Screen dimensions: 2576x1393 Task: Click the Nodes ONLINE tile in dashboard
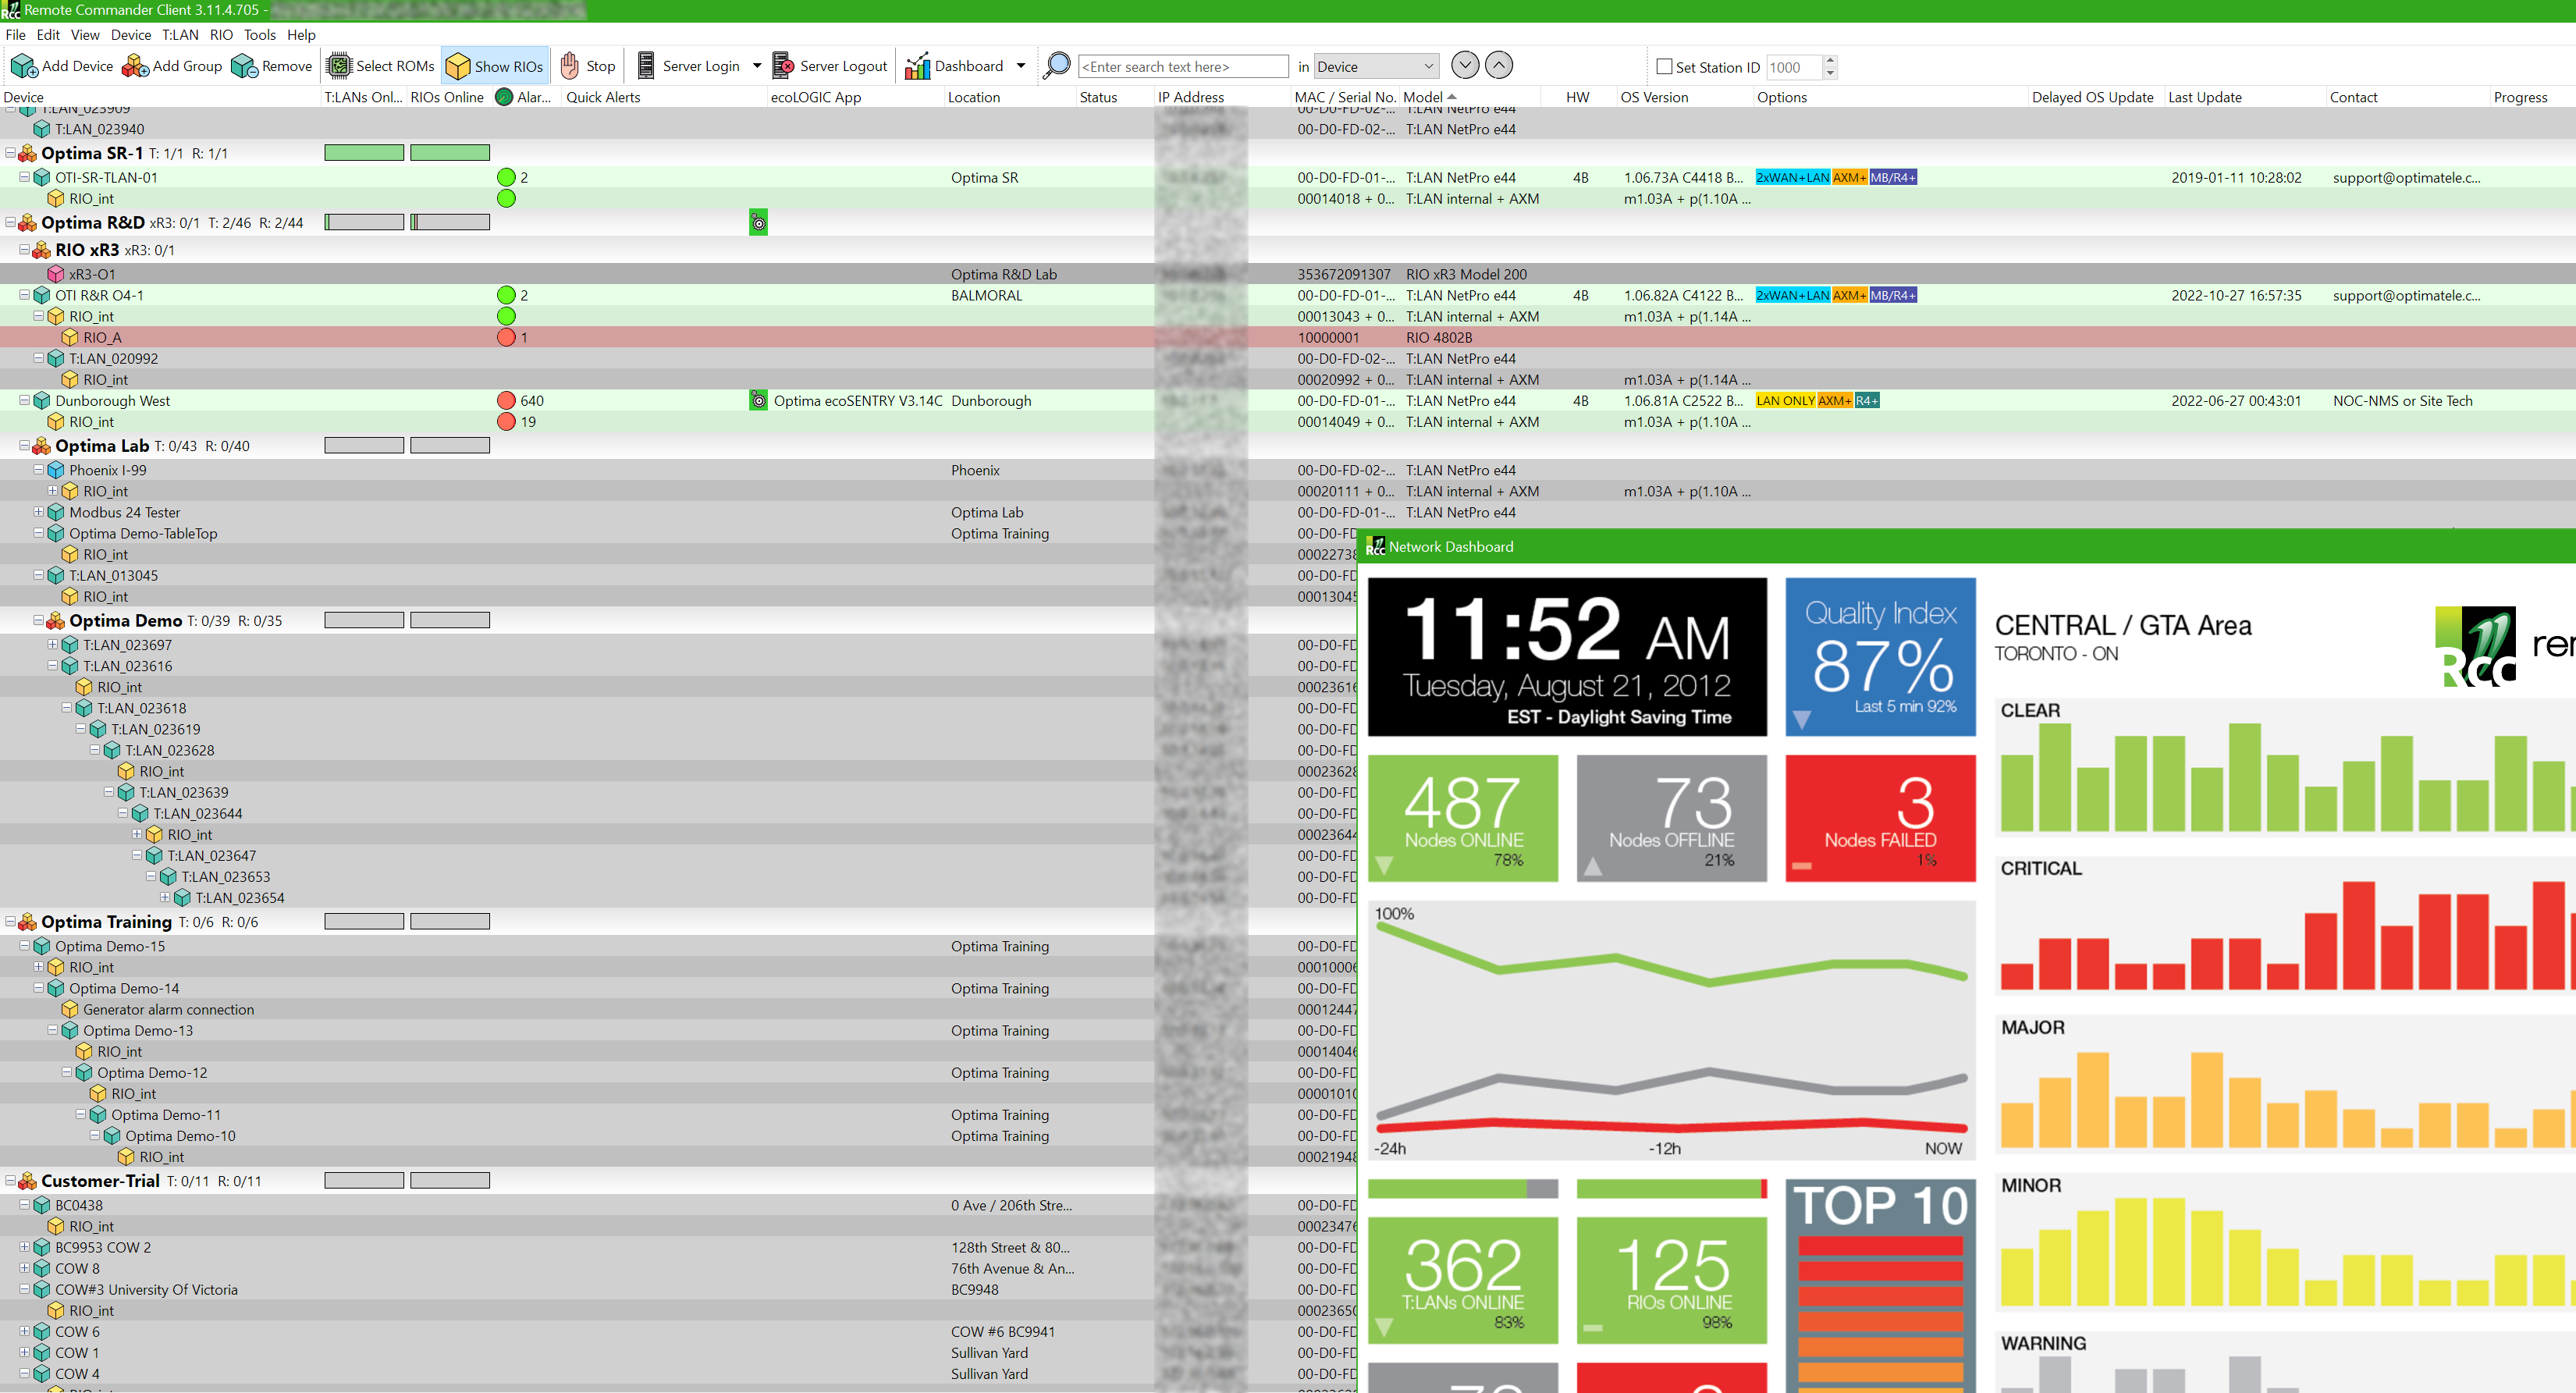pos(1463,818)
